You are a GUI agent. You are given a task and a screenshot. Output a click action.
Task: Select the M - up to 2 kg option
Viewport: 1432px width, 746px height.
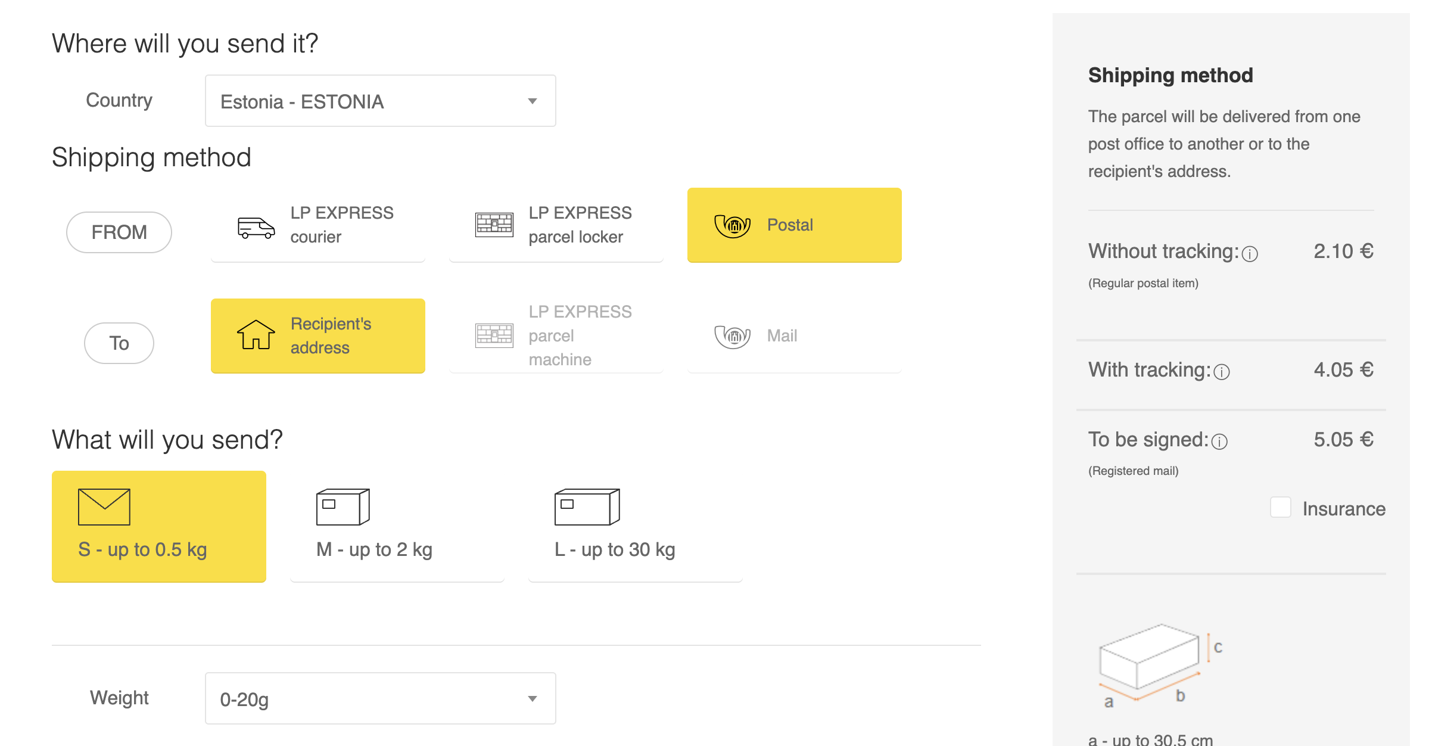click(397, 527)
